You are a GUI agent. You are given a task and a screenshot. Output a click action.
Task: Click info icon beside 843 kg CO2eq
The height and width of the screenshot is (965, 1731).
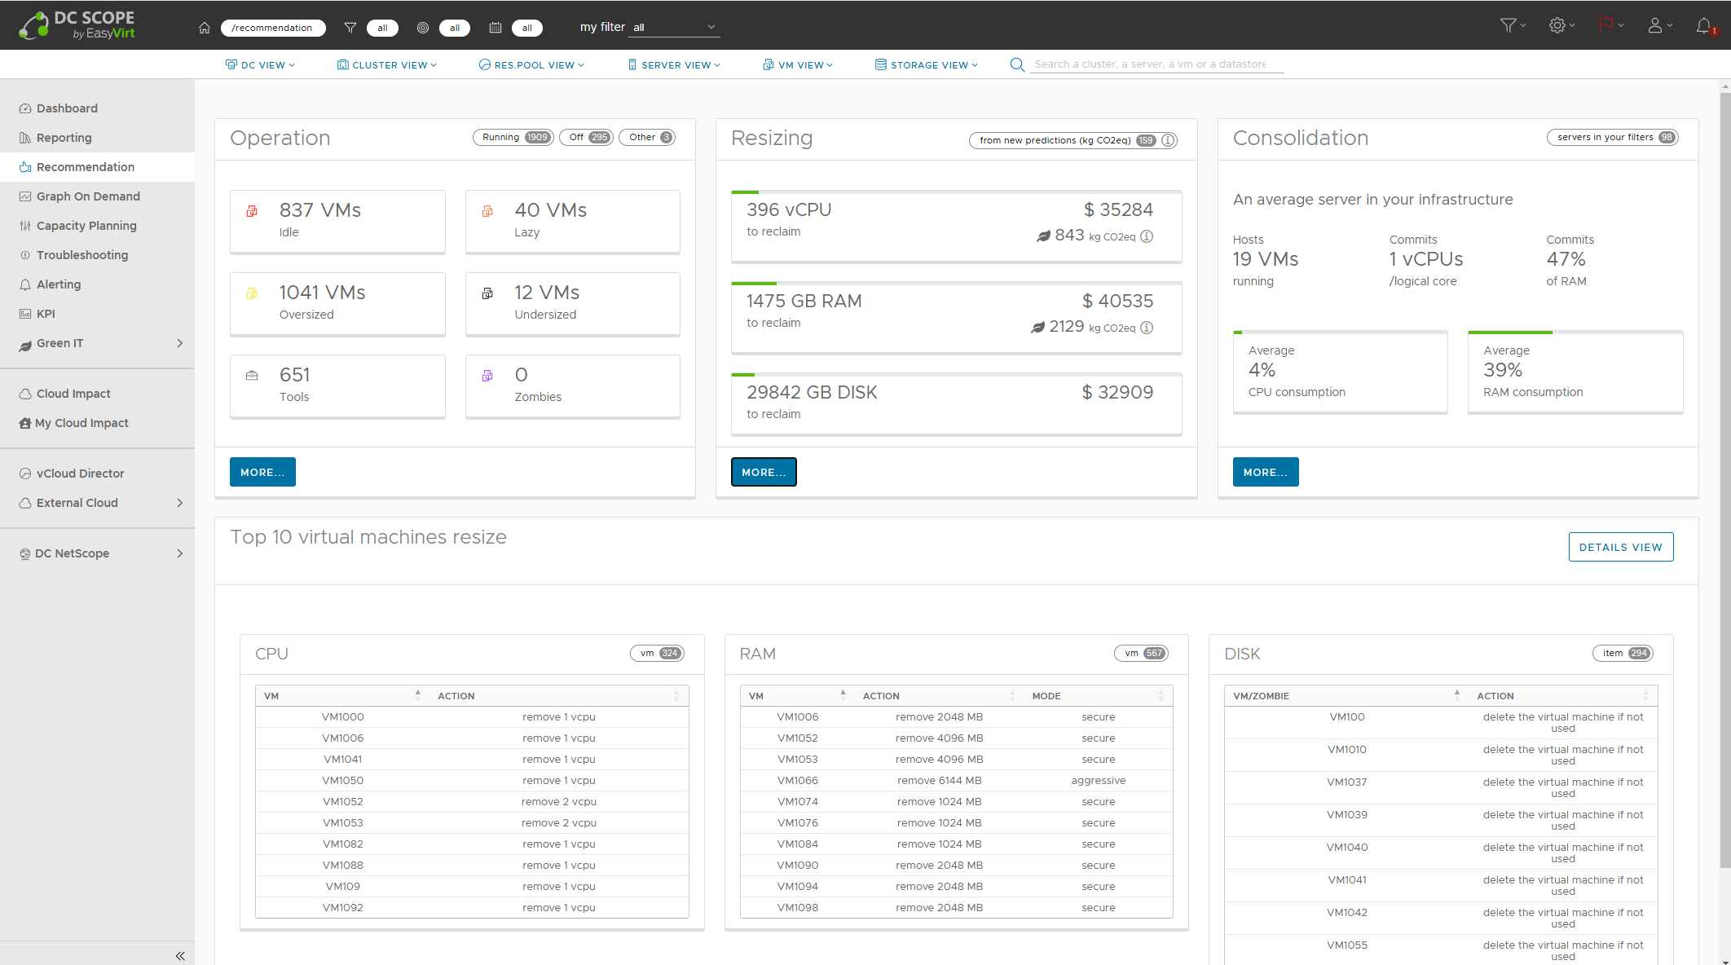pos(1147,236)
